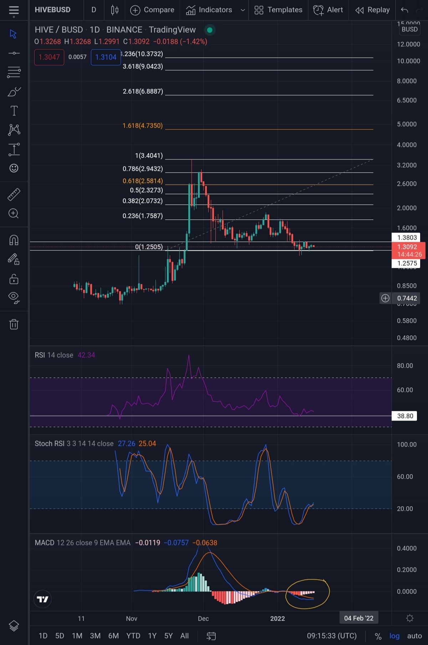This screenshot has height=645, width=428.
Task: Select the text annotation tool
Action: tap(14, 111)
